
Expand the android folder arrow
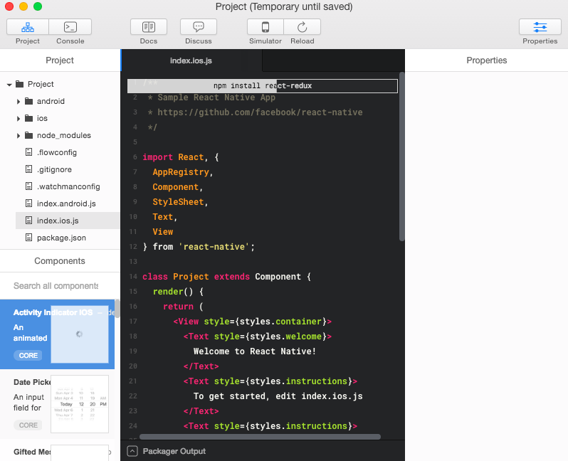point(19,102)
